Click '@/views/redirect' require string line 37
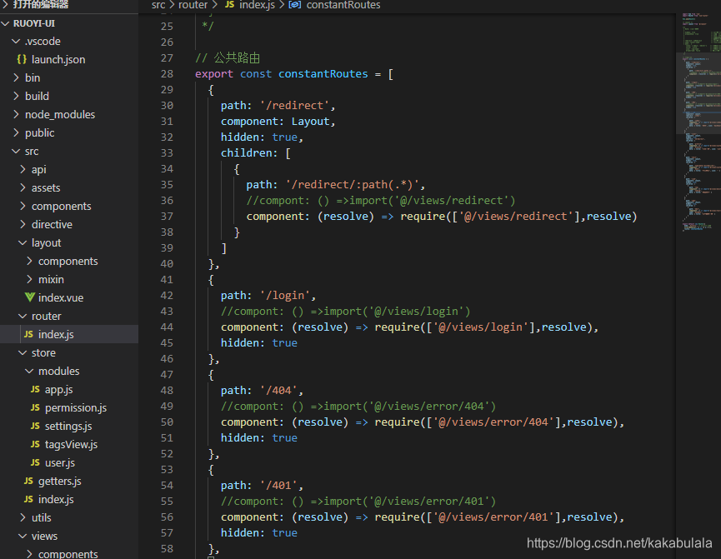The image size is (721, 559). pos(516,216)
